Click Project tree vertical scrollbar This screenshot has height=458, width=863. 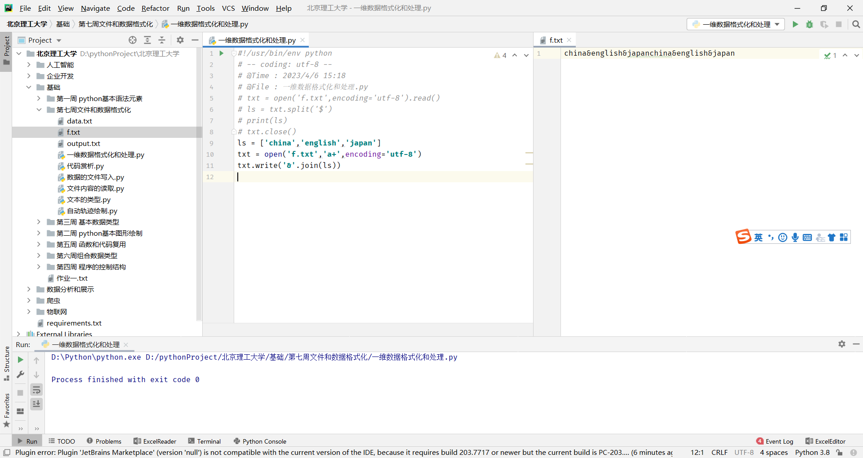coord(198,184)
